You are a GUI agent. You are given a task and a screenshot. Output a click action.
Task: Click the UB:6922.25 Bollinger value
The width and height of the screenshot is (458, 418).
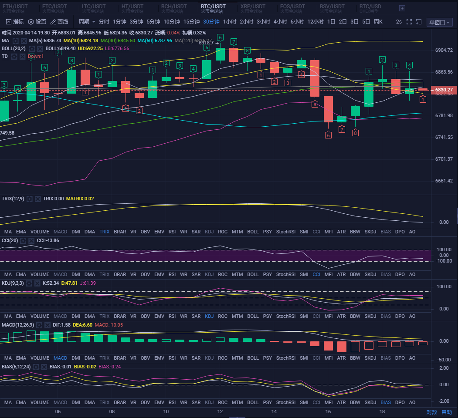tap(90, 48)
